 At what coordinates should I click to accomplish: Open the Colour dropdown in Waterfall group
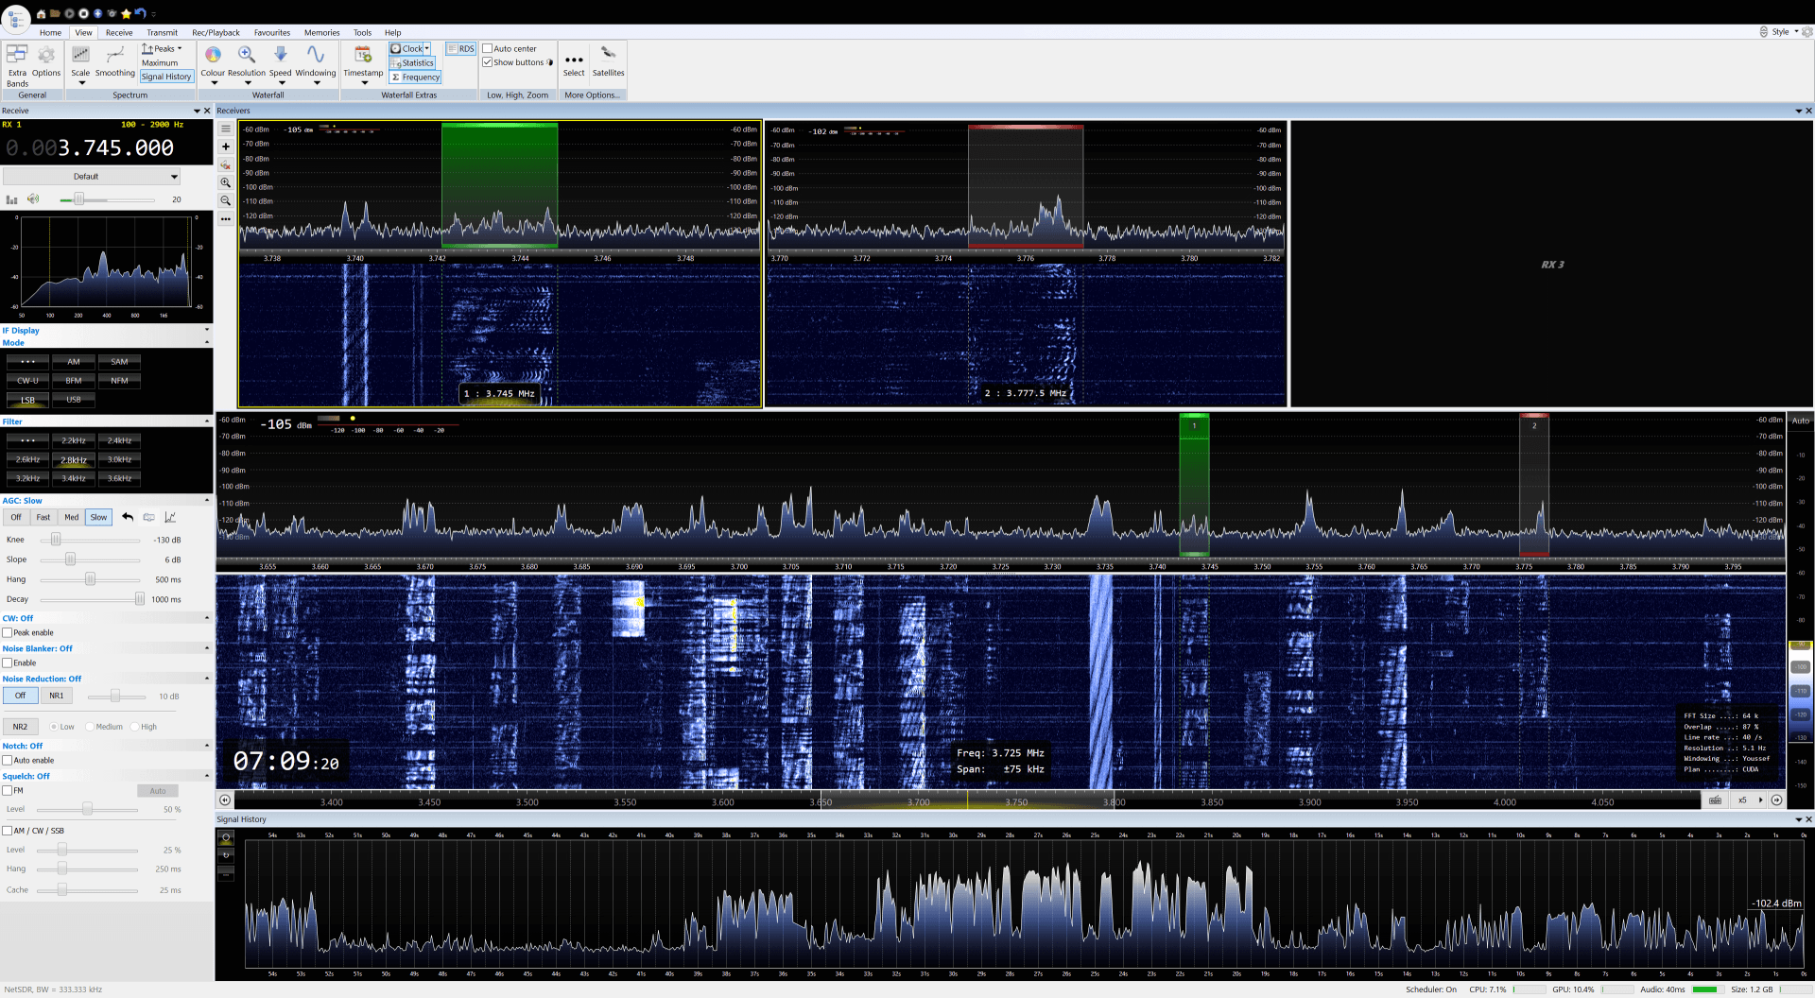(x=213, y=60)
